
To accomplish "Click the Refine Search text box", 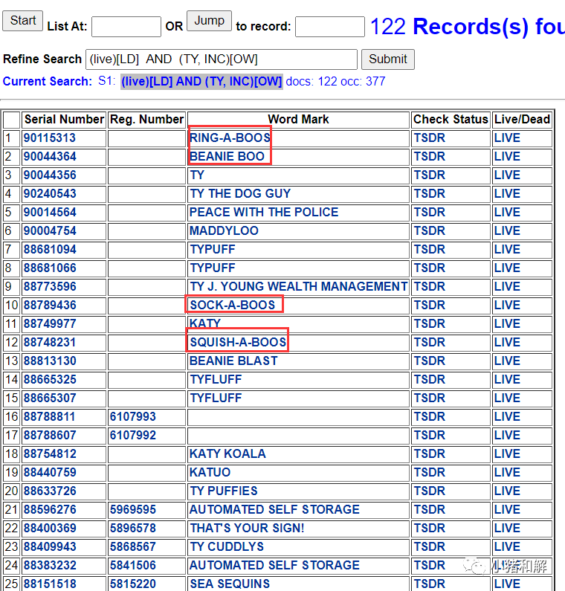I will coord(222,59).
